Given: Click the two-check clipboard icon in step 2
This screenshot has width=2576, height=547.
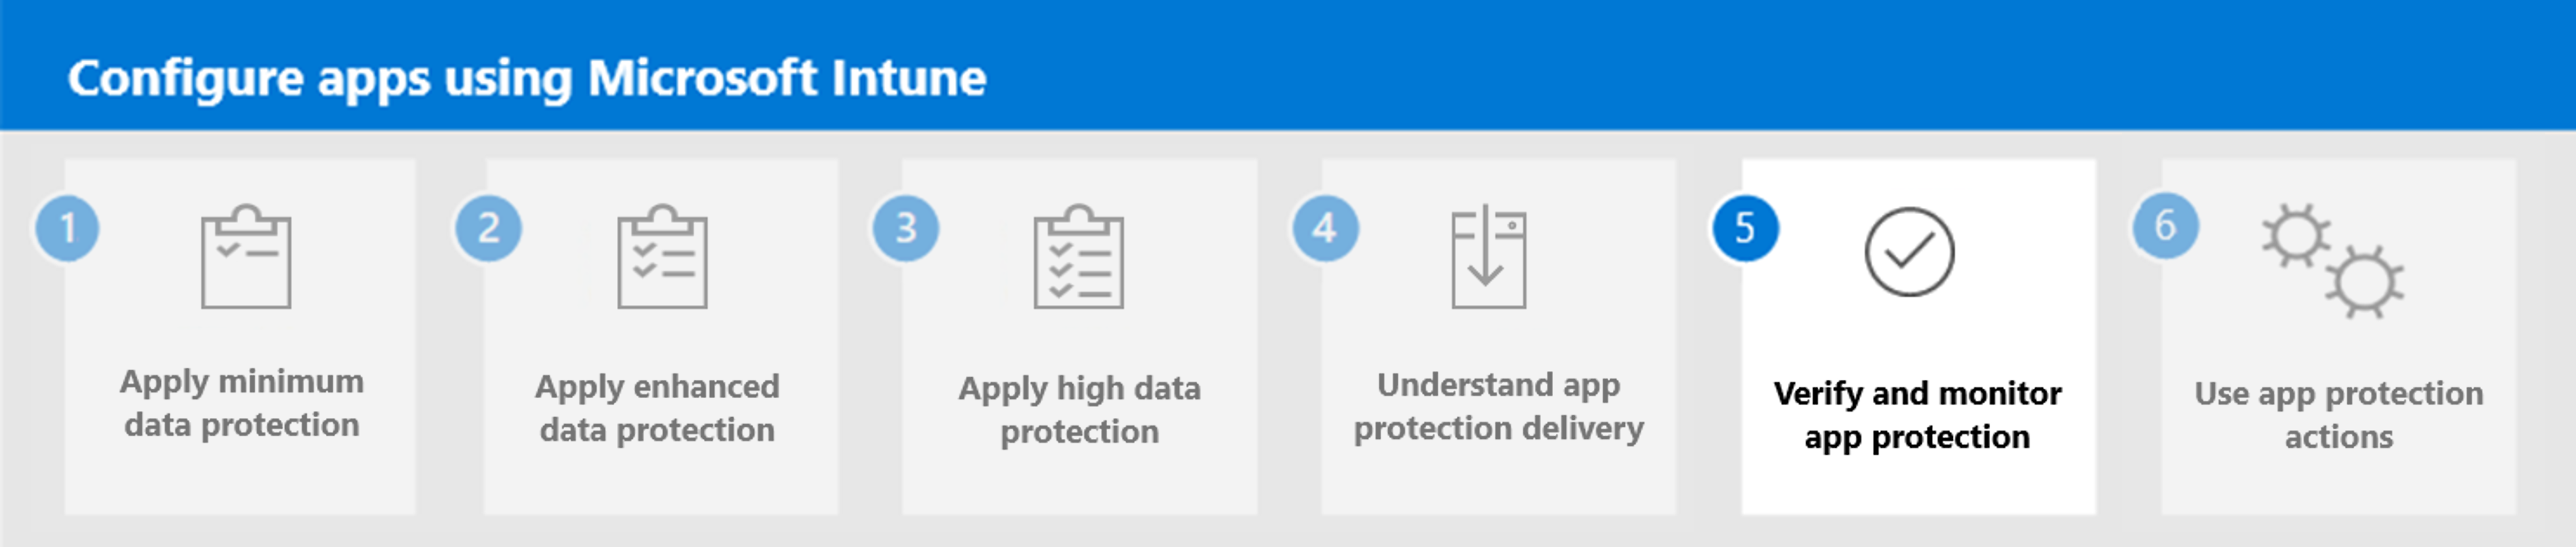Looking at the screenshot, I should (662, 258).
